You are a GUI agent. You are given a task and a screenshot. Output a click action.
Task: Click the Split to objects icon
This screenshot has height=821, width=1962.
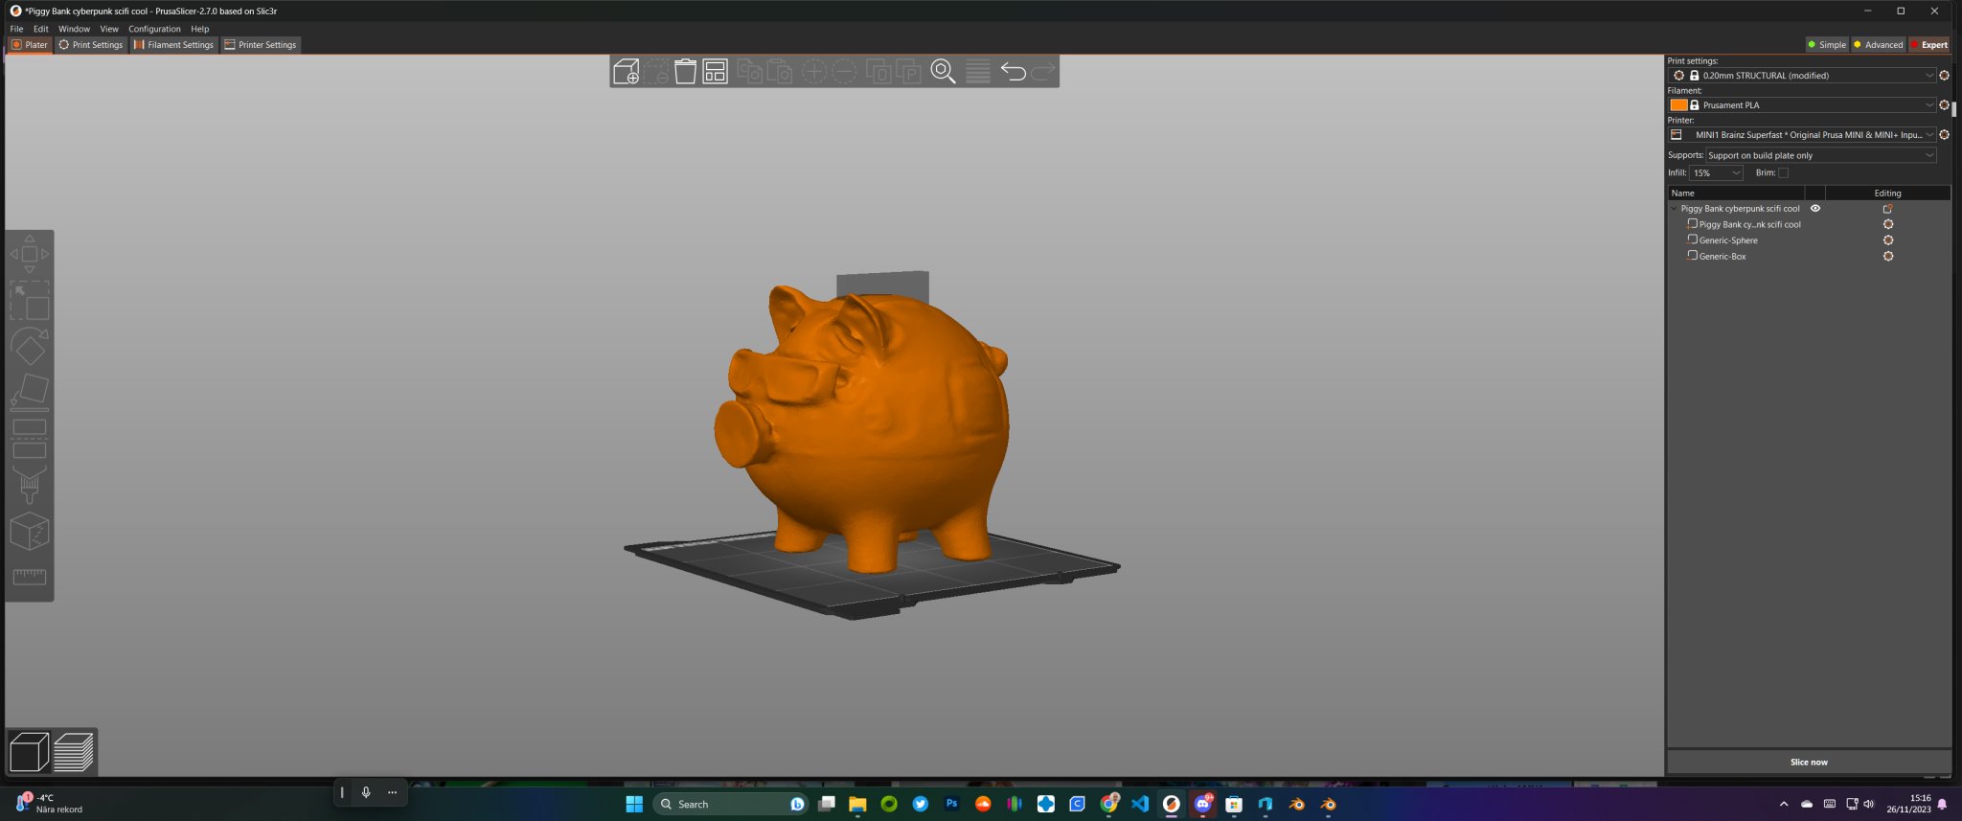click(878, 72)
